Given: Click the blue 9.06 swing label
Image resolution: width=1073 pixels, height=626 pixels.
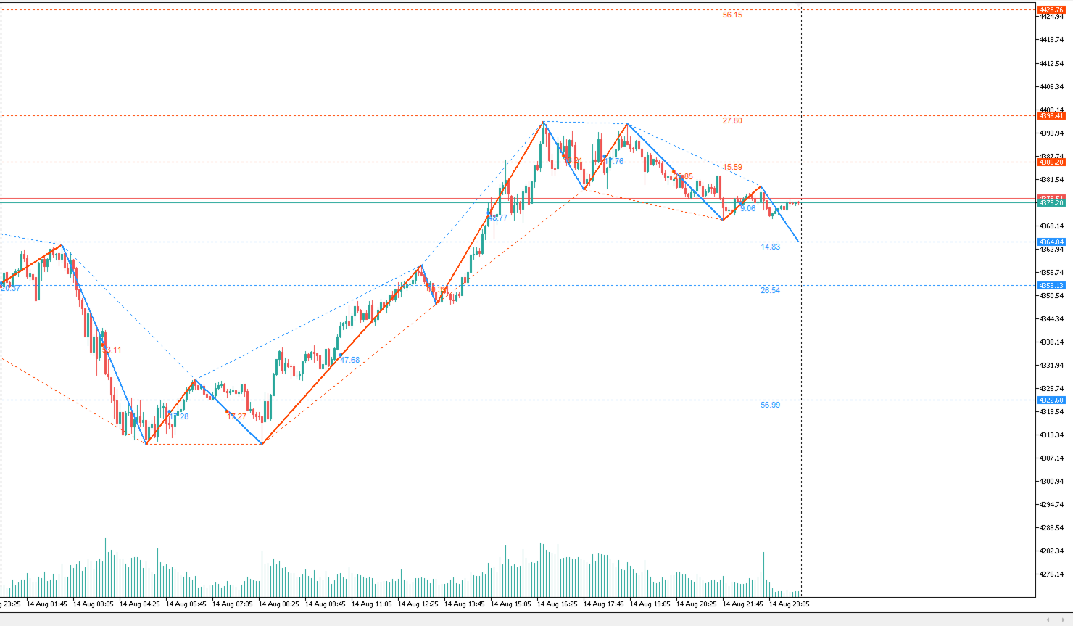Looking at the screenshot, I should 748,208.
